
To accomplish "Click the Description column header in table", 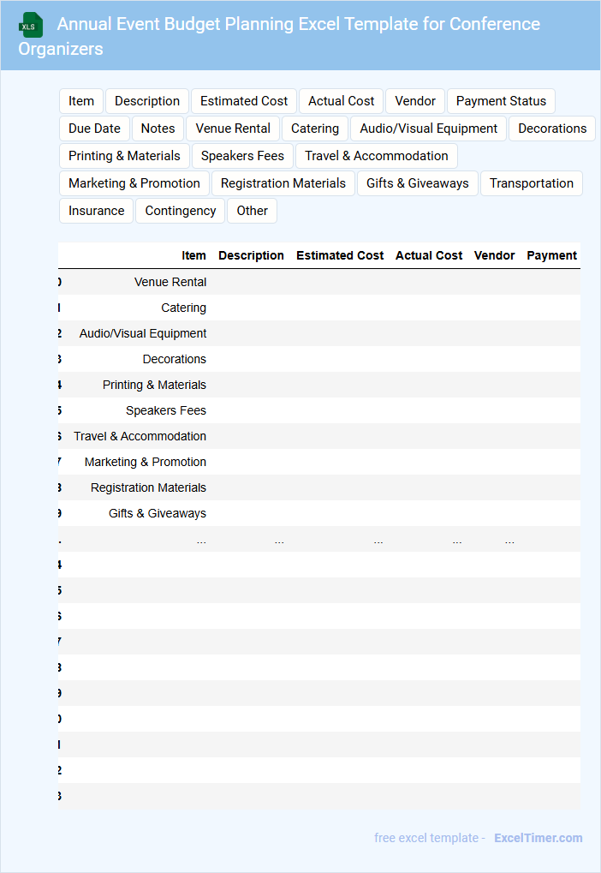I will click(x=251, y=255).
